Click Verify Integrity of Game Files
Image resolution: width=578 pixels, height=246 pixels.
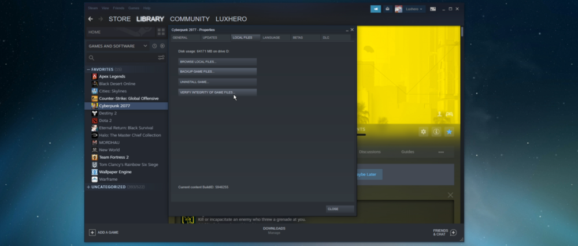[x=217, y=92]
